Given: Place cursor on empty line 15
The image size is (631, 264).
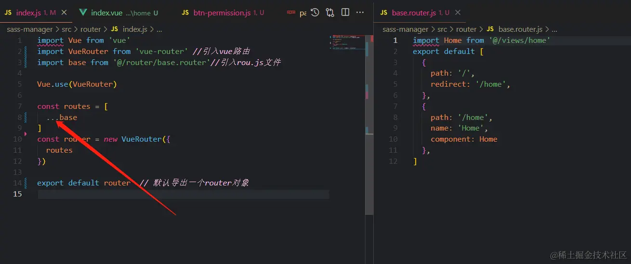Looking at the screenshot, I should coord(183,194).
